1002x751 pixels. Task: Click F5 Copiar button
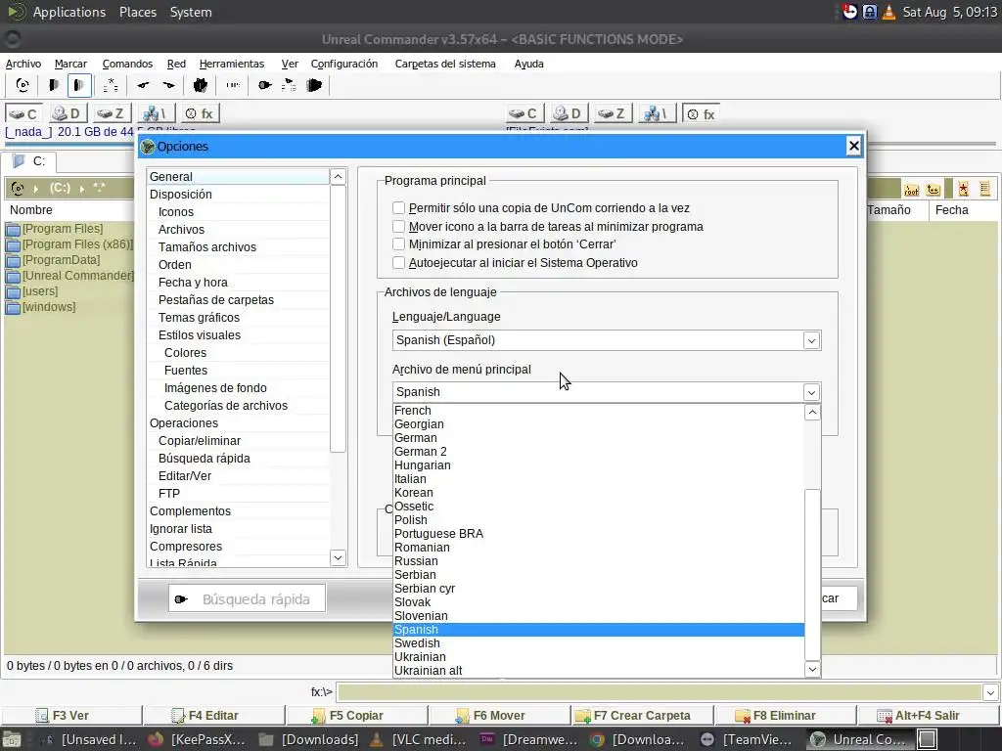coord(357,715)
